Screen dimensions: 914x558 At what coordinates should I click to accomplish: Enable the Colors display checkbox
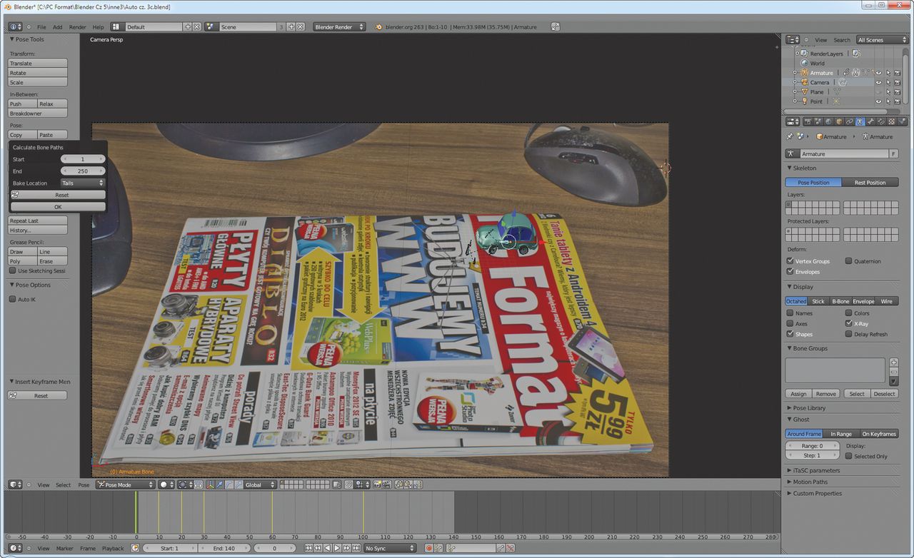pos(848,313)
